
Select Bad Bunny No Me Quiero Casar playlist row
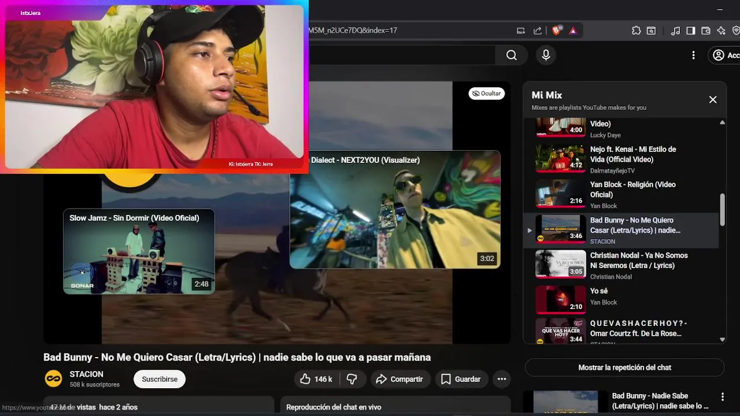tap(621, 230)
